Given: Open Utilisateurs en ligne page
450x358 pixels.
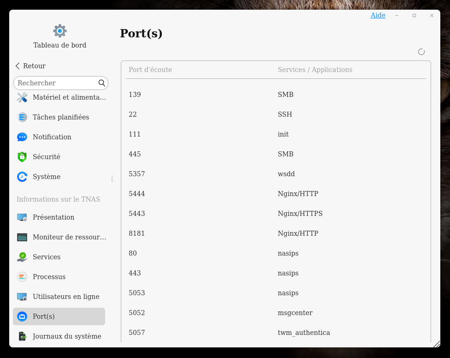Looking at the screenshot, I should [66, 297].
